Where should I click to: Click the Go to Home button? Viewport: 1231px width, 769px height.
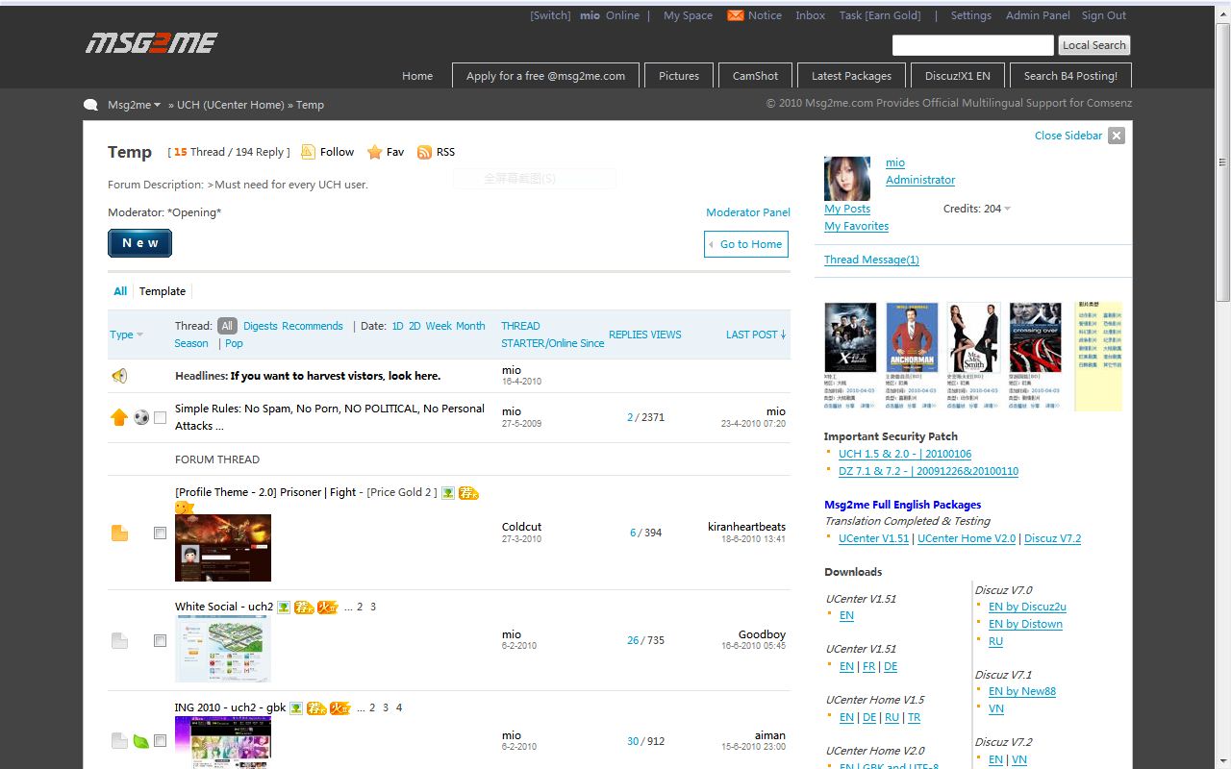[746, 244]
